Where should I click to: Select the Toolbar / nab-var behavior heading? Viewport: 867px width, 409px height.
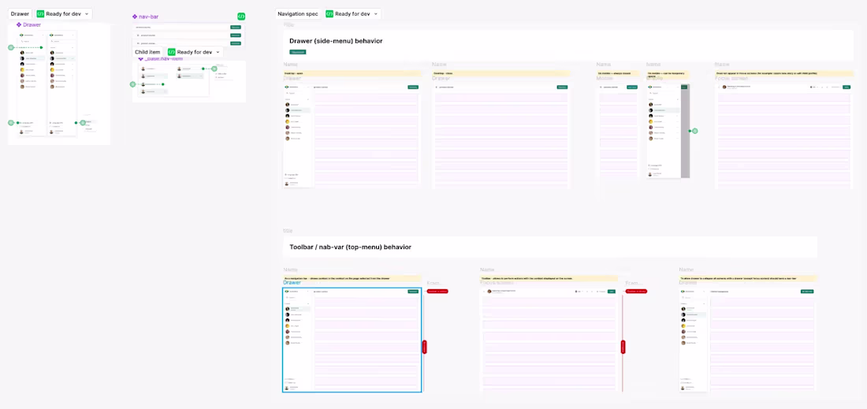pyautogui.click(x=350, y=247)
